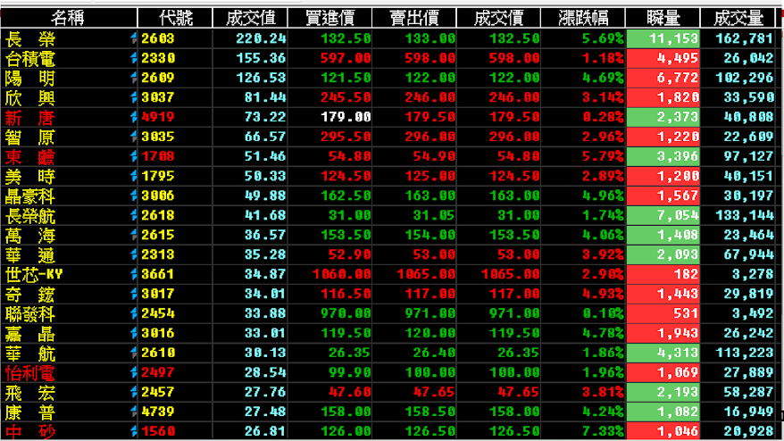Click the 7.33% change for 中砂
Viewport: 784px width, 441px height.
603,431
